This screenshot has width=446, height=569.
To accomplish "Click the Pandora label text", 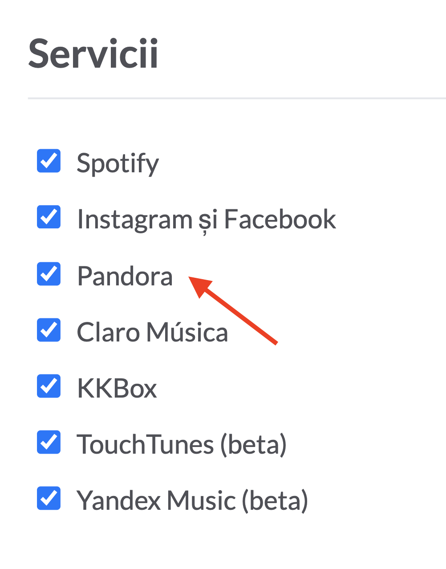I will tap(125, 276).
